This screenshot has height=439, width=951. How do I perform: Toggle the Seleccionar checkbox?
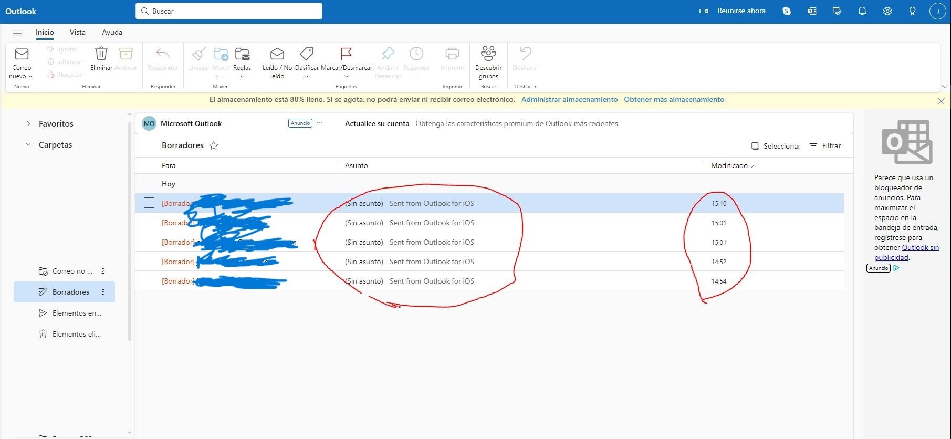tap(755, 146)
